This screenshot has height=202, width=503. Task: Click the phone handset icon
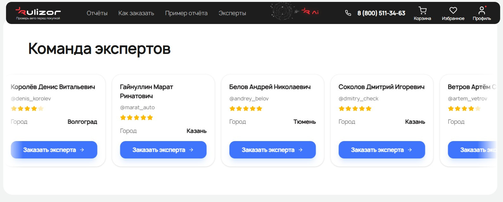(348, 13)
